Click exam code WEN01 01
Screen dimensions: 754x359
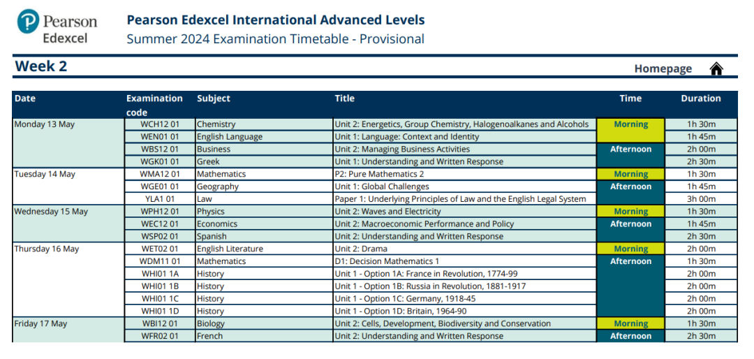click(159, 137)
